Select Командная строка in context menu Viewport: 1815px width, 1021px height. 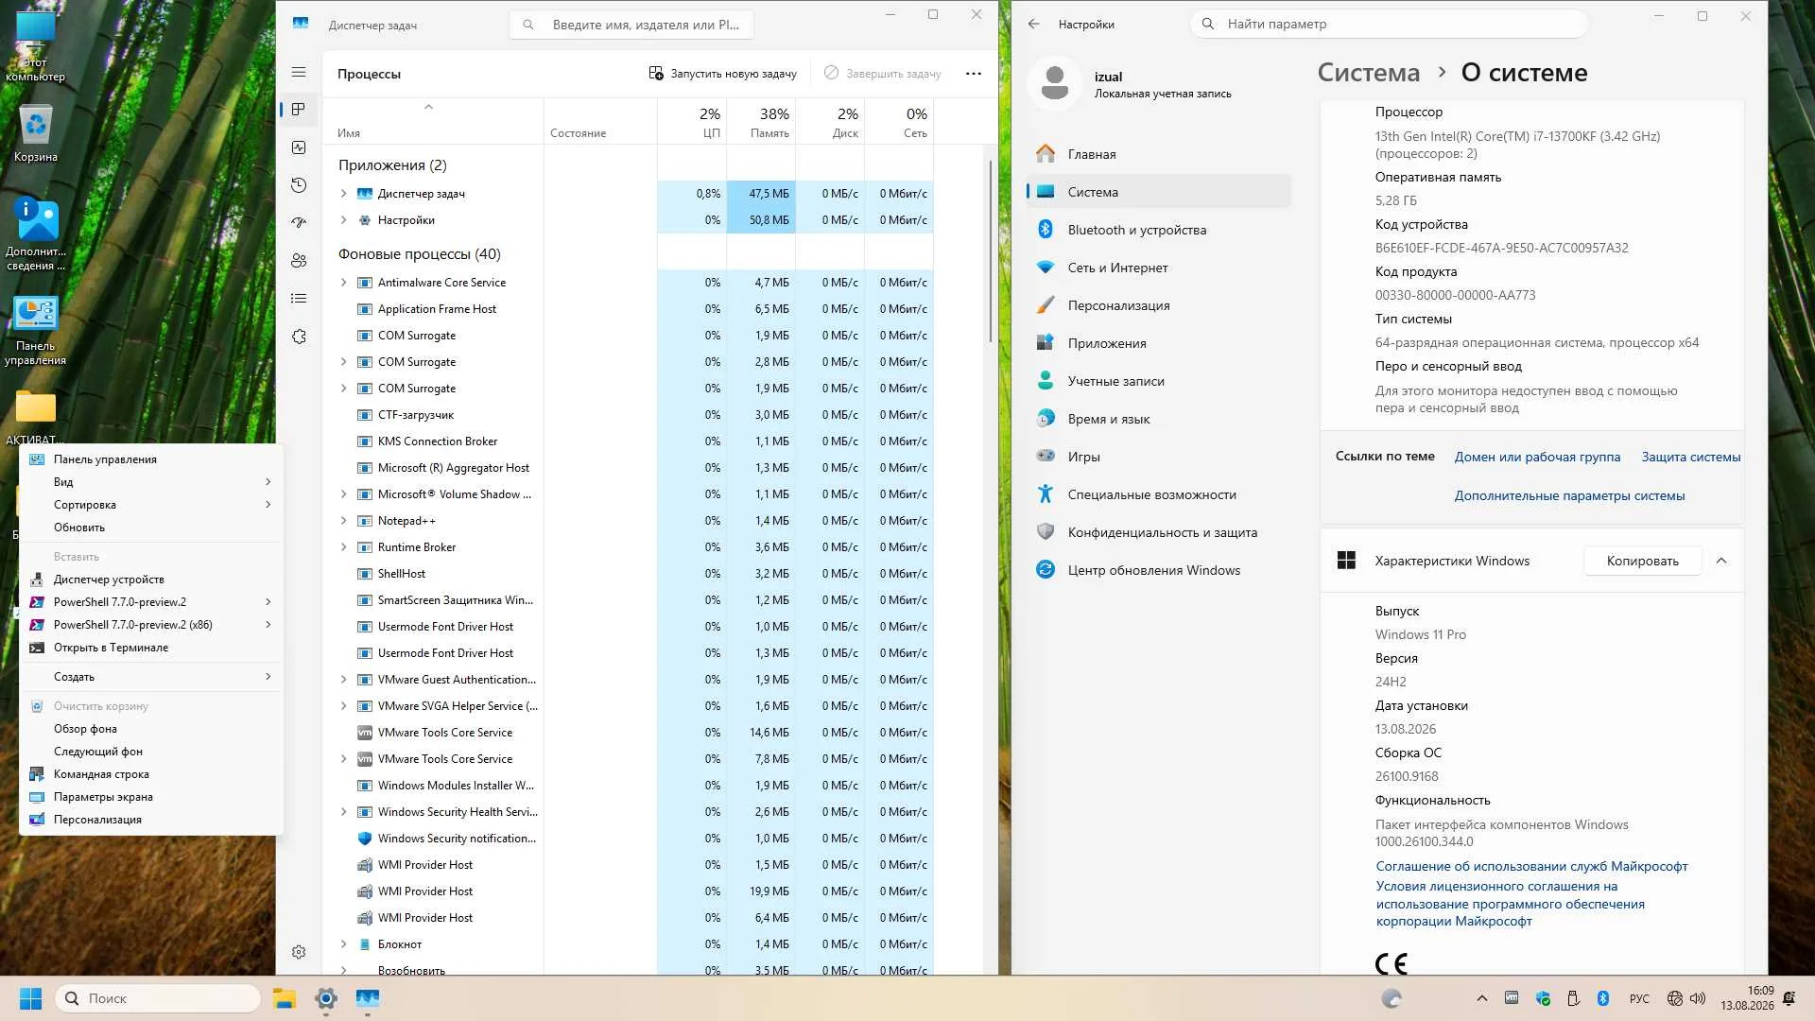click(x=151, y=774)
